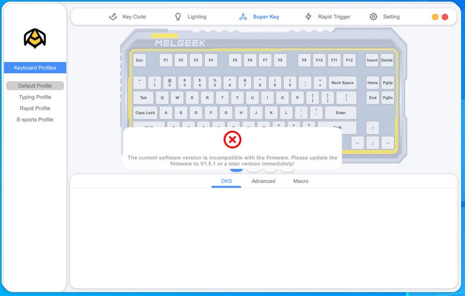Click the left arrow key
465x296 pixels.
point(357,143)
